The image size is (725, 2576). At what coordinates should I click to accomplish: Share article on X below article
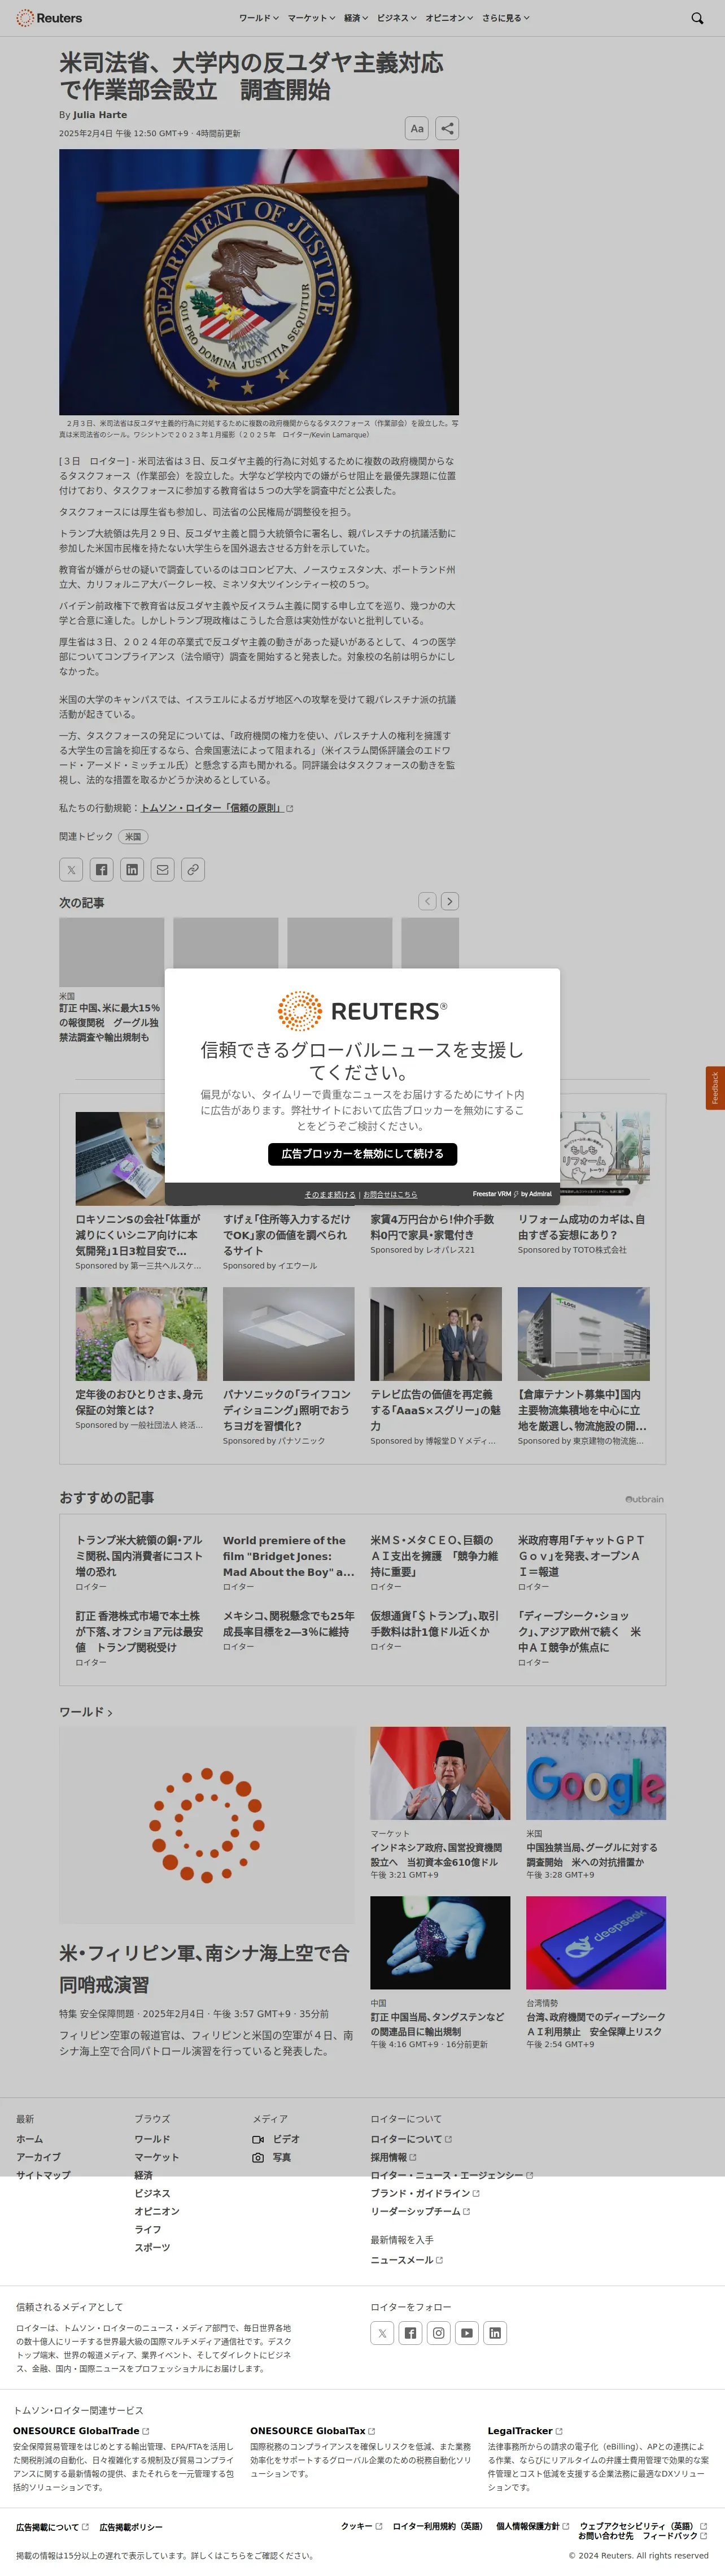71,869
